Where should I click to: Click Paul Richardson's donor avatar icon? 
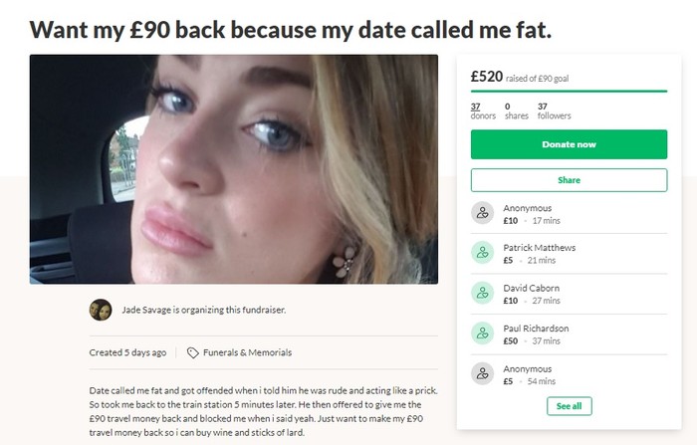pyautogui.click(x=484, y=334)
